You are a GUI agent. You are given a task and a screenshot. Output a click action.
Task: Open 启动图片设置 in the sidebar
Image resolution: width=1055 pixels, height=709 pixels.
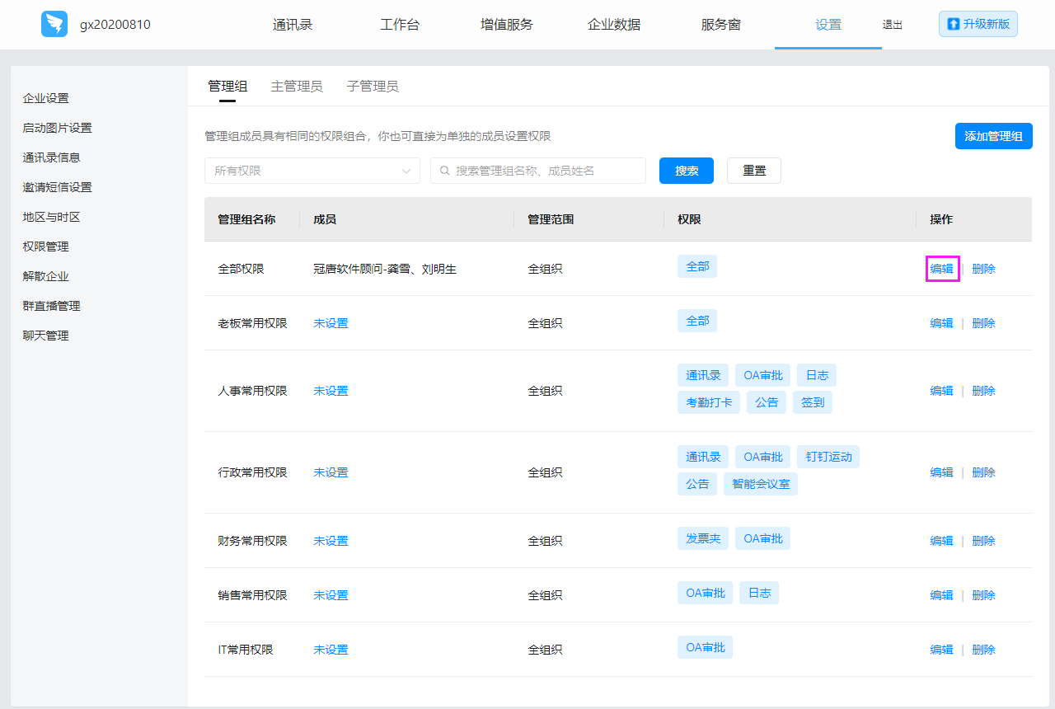point(58,128)
